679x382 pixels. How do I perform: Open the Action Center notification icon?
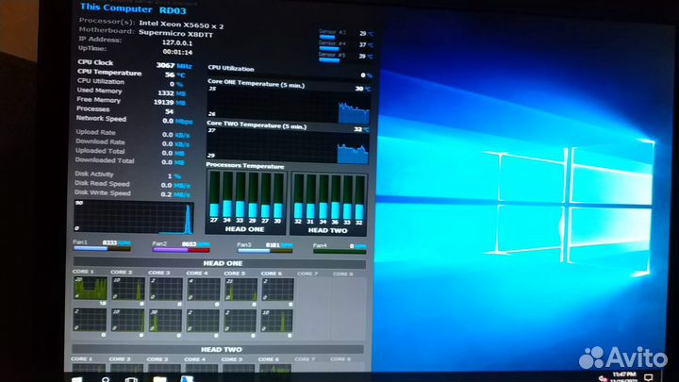pyautogui.click(x=648, y=377)
